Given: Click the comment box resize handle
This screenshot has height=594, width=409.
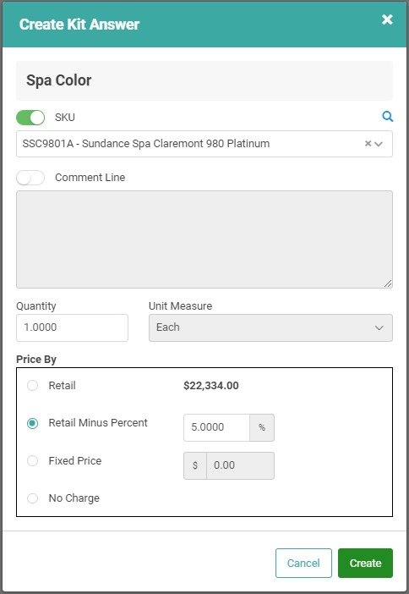Looking at the screenshot, I should click(x=388, y=283).
